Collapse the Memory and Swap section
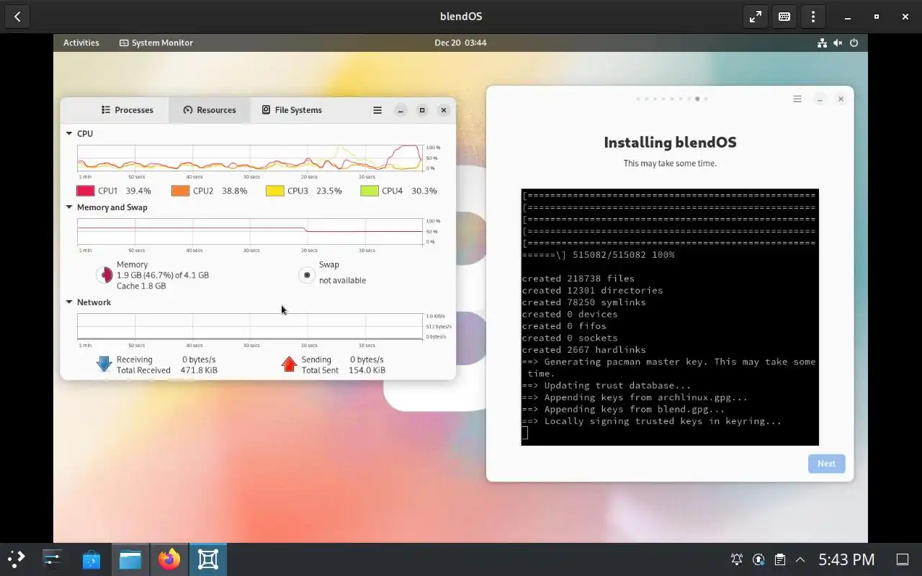The height and width of the screenshot is (576, 922). (69, 207)
